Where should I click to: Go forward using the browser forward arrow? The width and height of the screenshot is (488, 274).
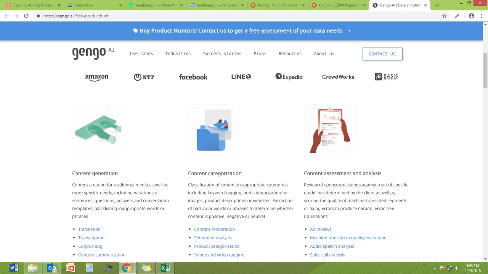tap(16, 16)
